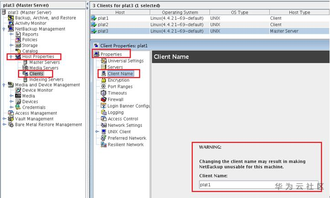Expand the Credentials tree node
The width and height of the screenshot is (330, 198).
tap(11, 107)
